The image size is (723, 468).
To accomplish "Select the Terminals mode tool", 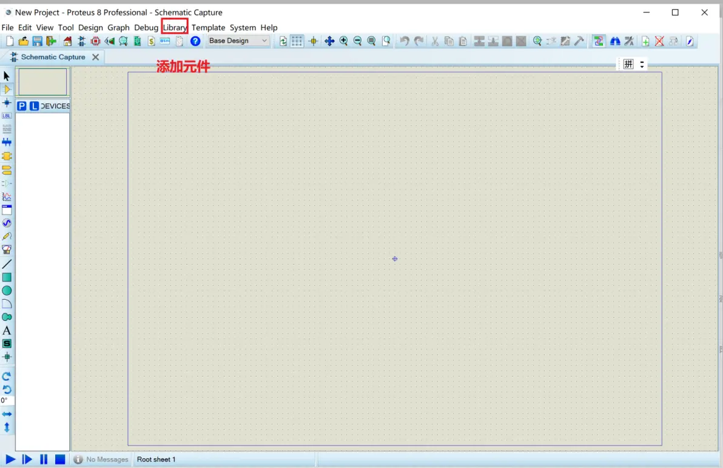I will 7,170.
